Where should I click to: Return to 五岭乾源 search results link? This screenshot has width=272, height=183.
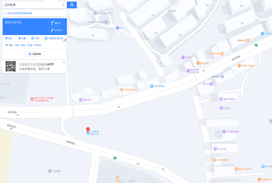pos(18,13)
